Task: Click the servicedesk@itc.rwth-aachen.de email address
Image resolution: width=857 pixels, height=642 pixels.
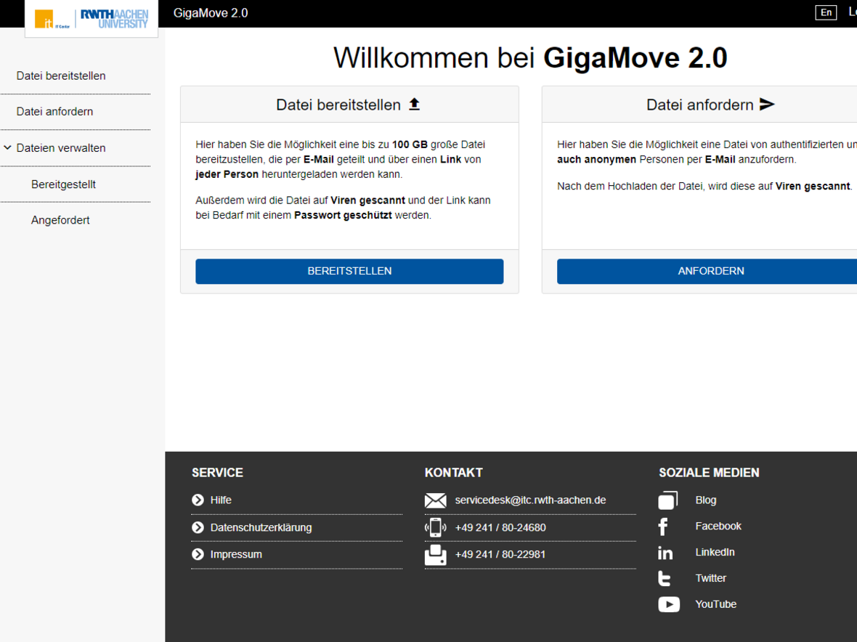Action: point(530,500)
